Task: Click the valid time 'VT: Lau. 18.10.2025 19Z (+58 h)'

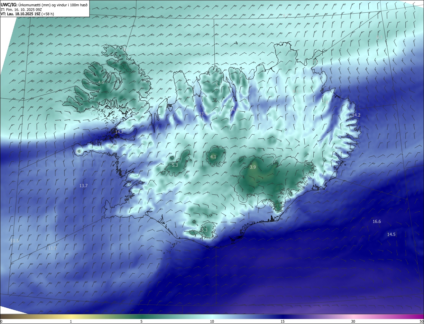Action: [27, 14]
